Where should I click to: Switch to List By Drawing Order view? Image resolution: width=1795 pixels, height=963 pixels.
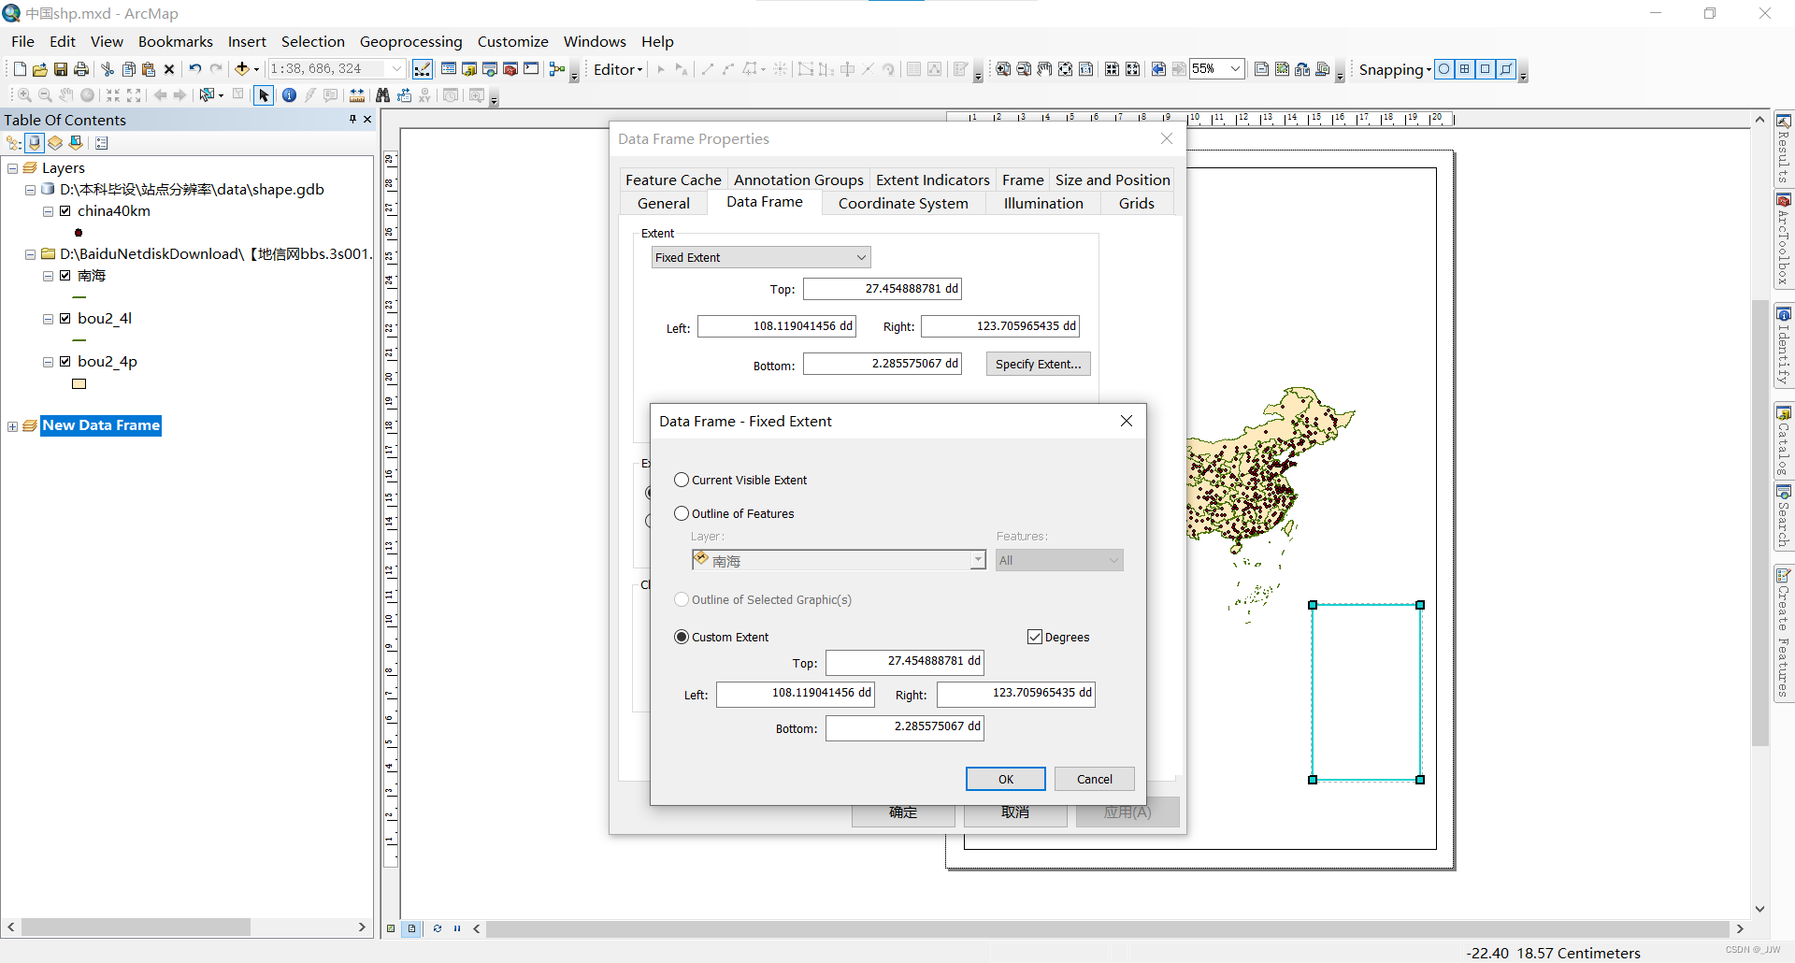[x=14, y=143]
